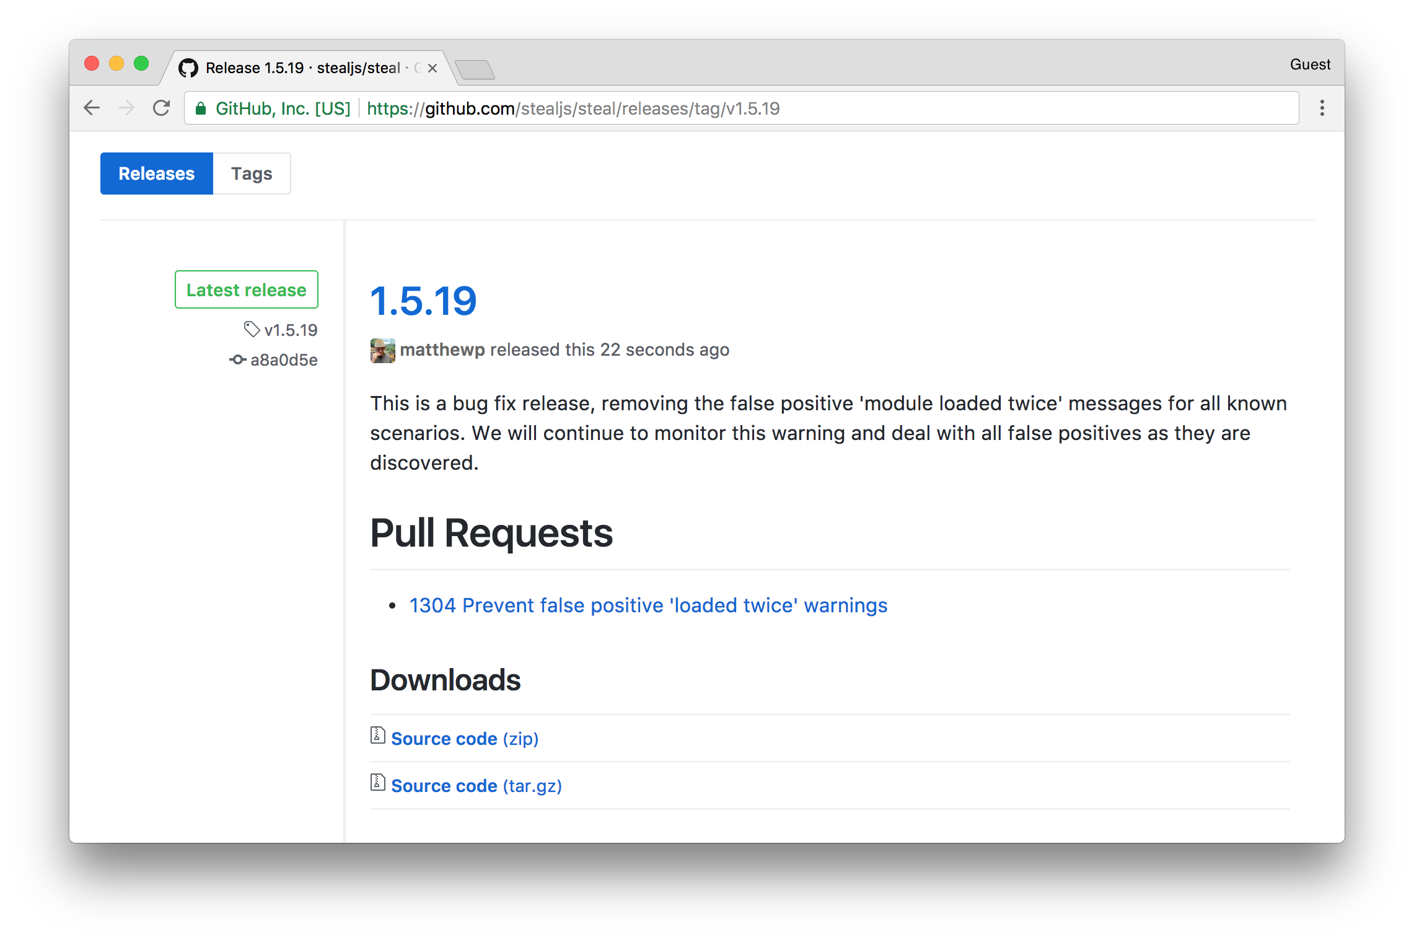Open the 1.5.19 release title link

[423, 302]
